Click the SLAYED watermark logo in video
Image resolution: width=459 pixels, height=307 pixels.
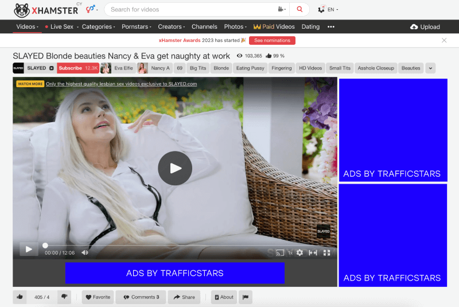point(324,231)
